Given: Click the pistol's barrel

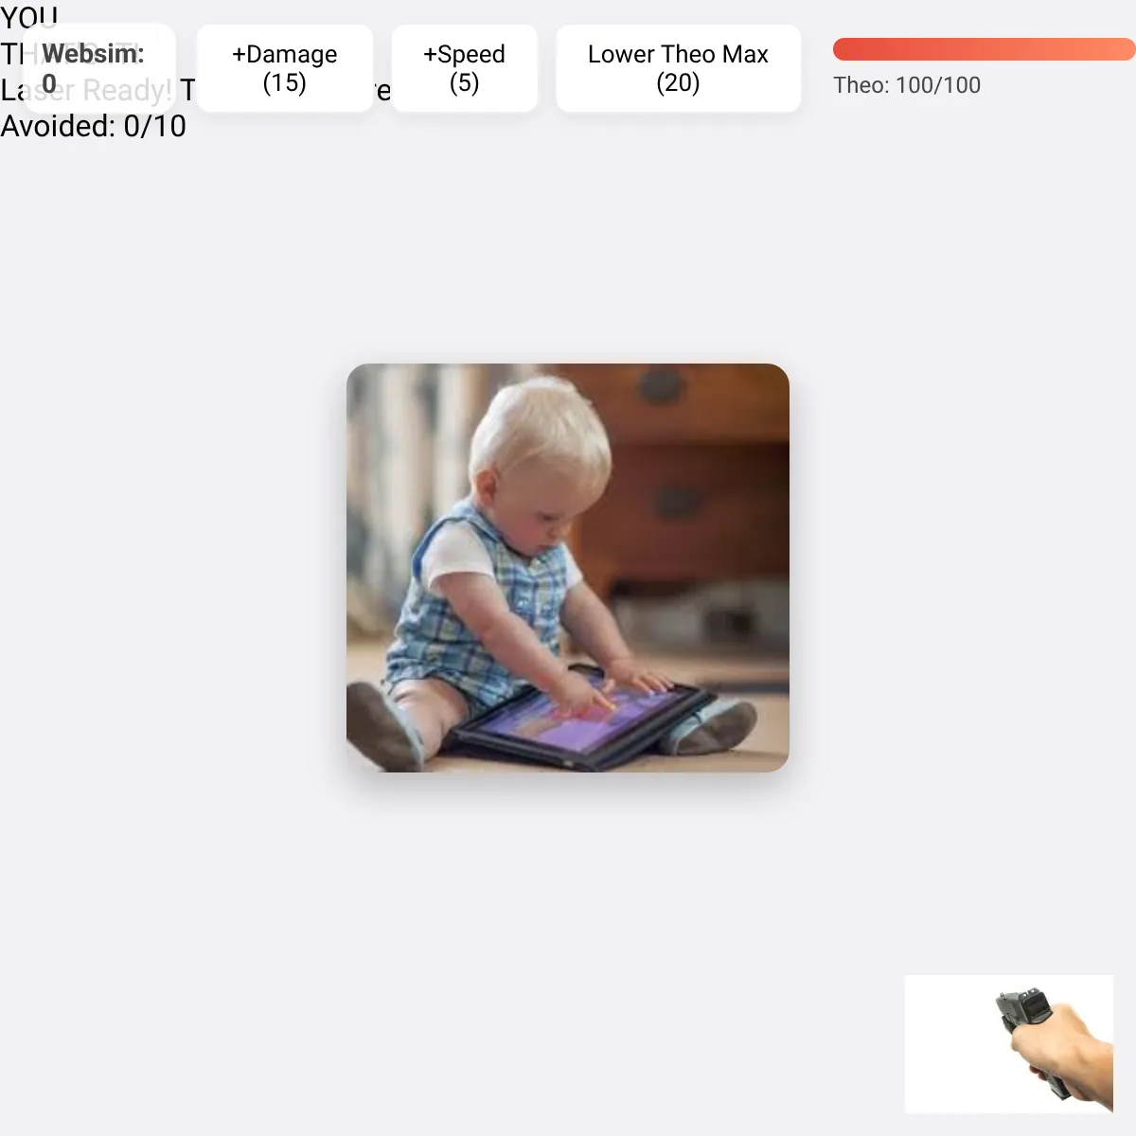Looking at the screenshot, I should pyautogui.click(x=1018, y=1009).
